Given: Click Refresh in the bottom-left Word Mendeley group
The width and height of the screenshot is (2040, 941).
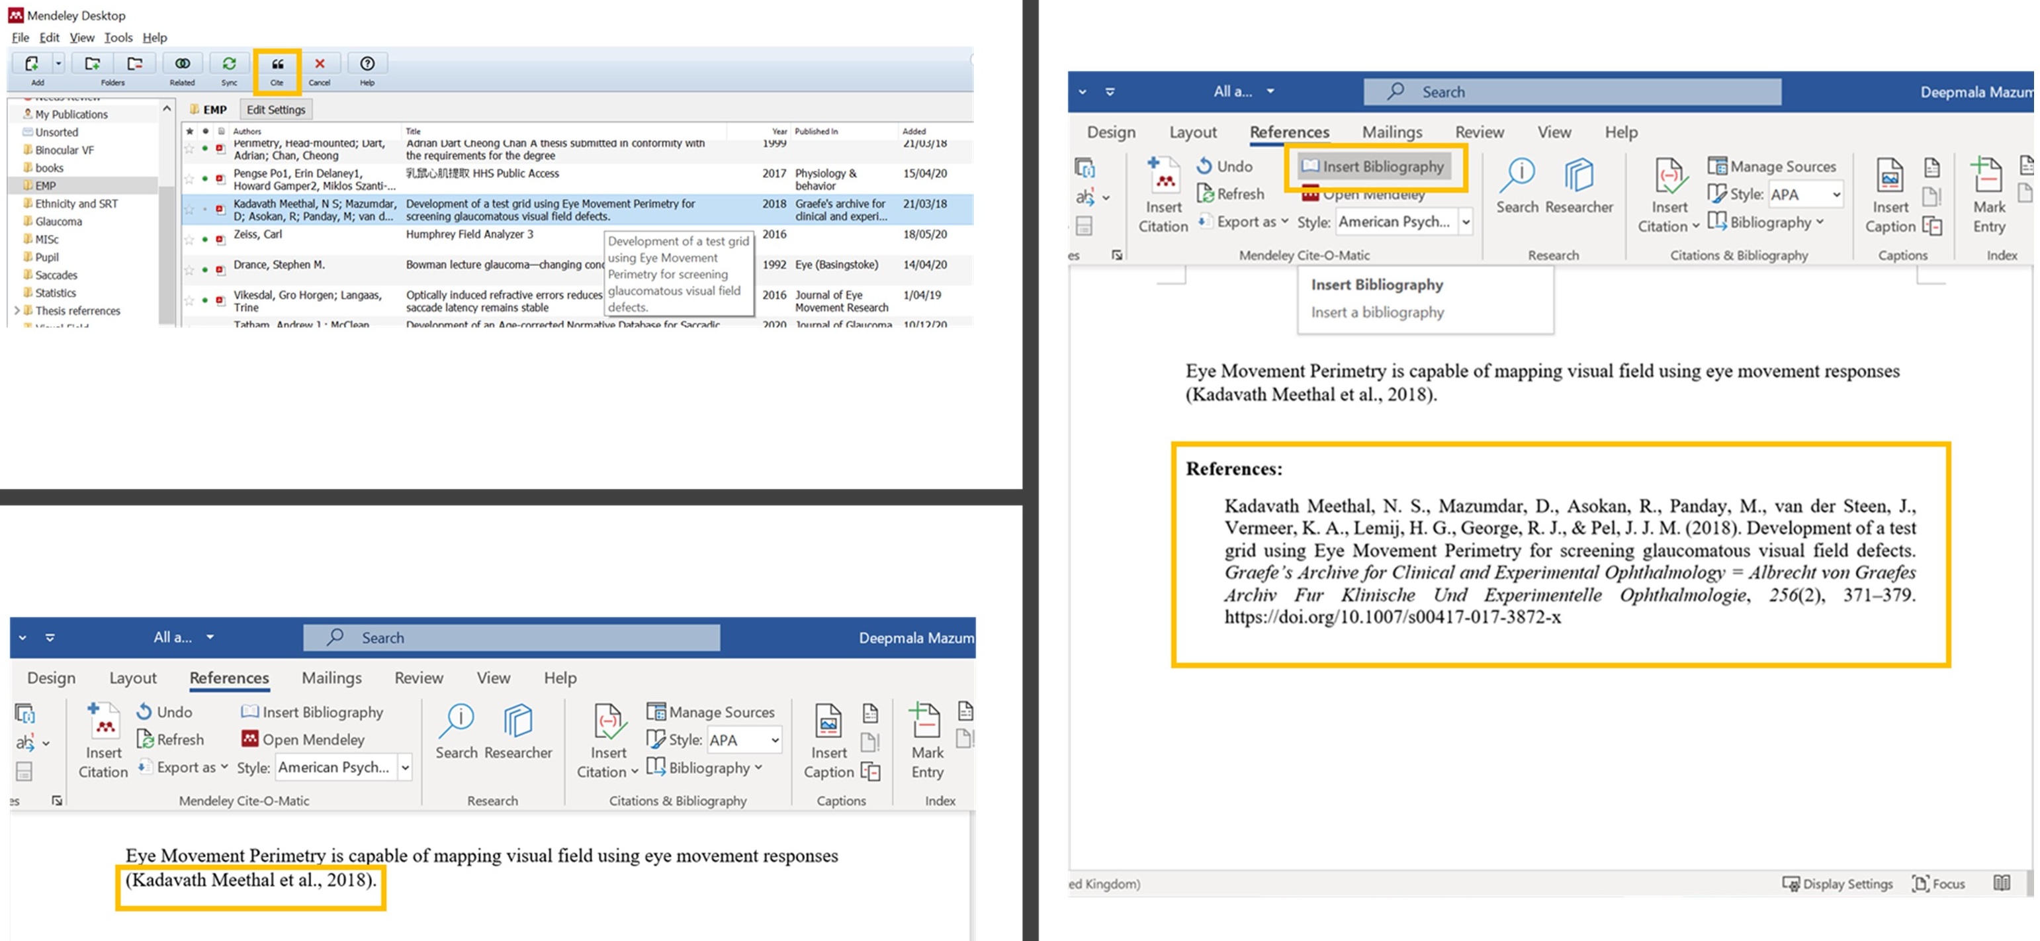Looking at the screenshot, I should tap(171, 739).
